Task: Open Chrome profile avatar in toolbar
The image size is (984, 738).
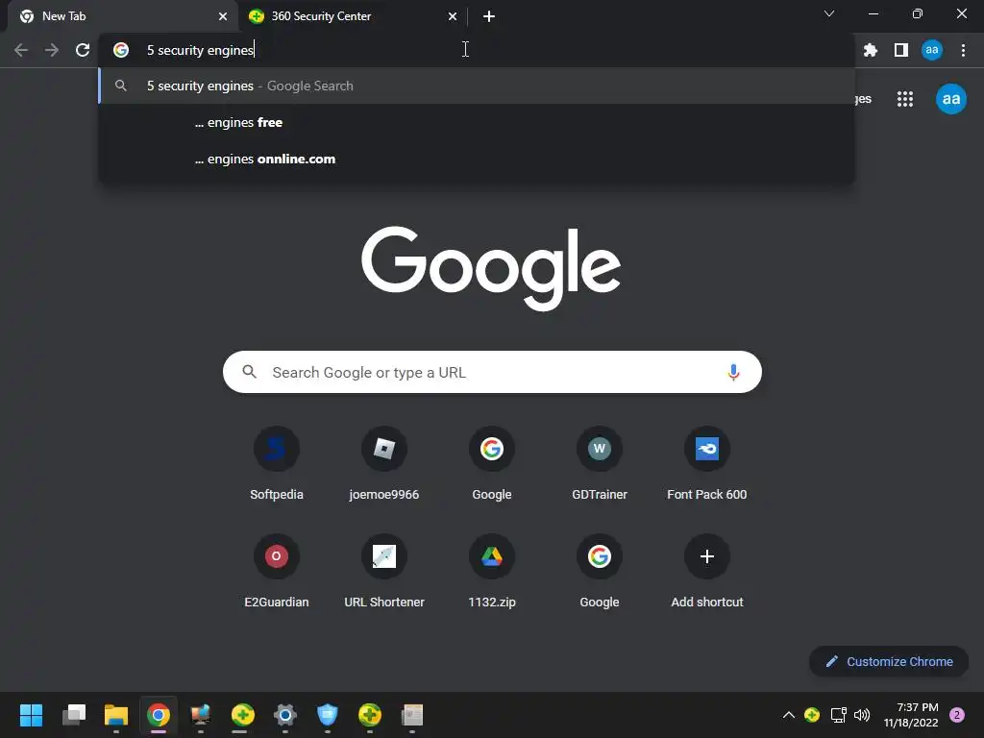Action: 932,50
